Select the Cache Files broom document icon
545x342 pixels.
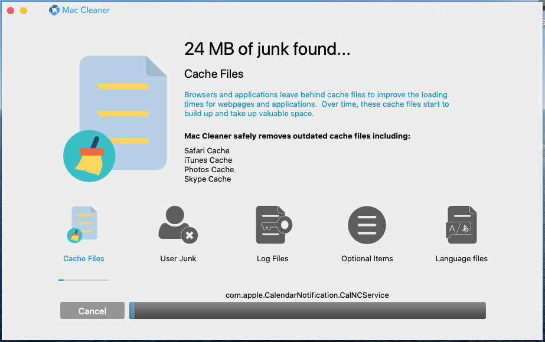pos(83,224)
